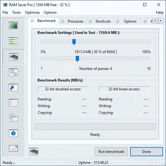
Task: Open the File menu
Action: [x=5, y=13]
